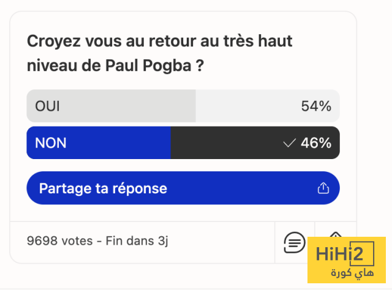This screenshot has width=392, height=290.
Task: Click the dark unfilled part of NON bar
Action: pos(227,143)
